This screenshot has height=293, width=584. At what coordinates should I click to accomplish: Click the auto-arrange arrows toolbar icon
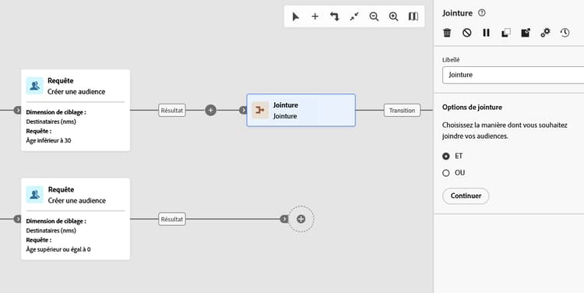click(335, 16)
